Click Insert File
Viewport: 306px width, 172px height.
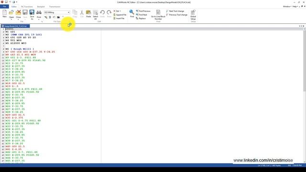tap(119, 18)
